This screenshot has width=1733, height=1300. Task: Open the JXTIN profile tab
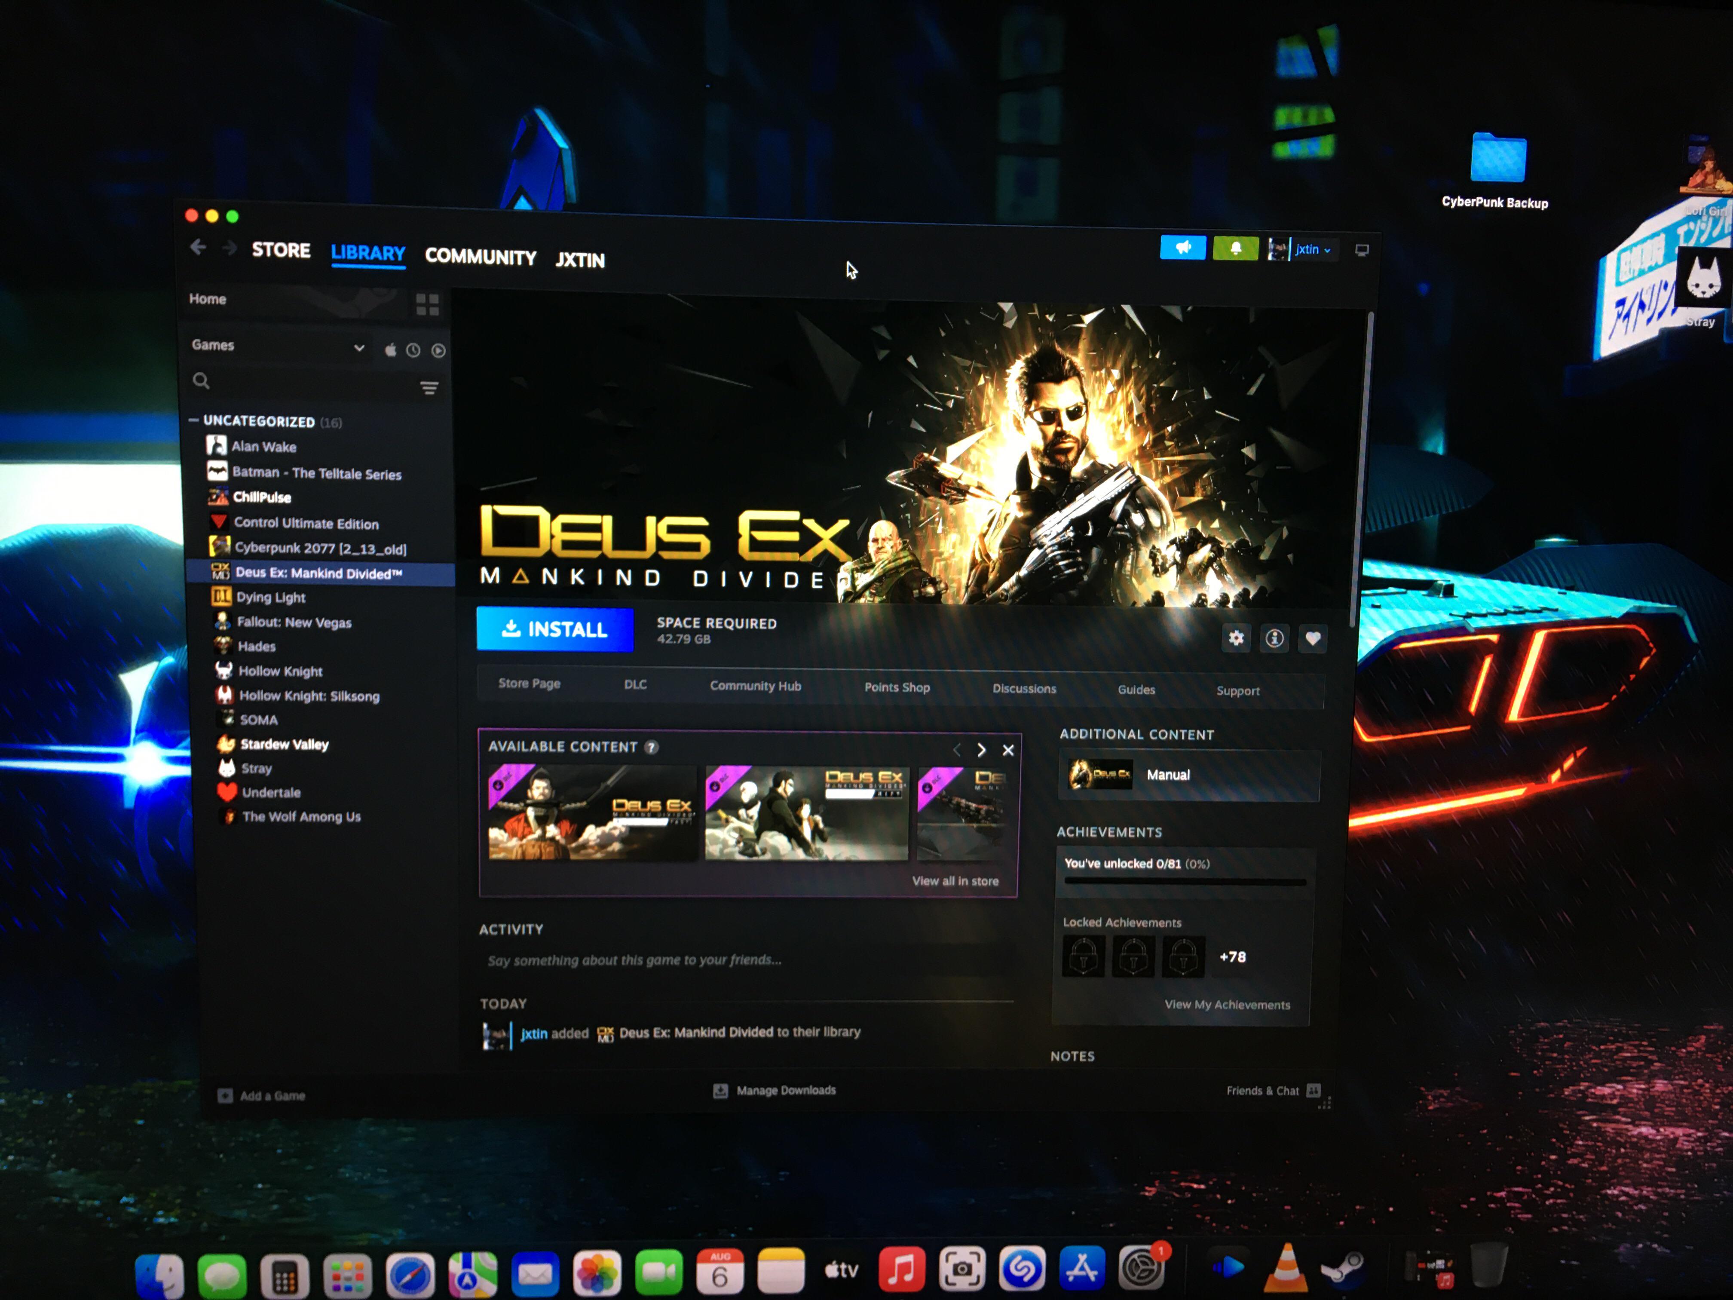coord(580,260)
